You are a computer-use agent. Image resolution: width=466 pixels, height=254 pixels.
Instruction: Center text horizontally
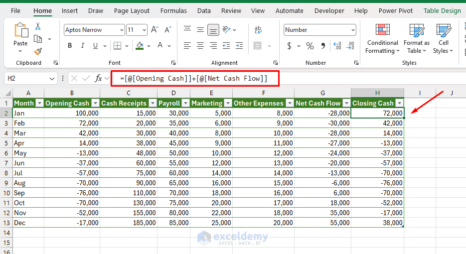pyautogui.click(x=200, y=46)
